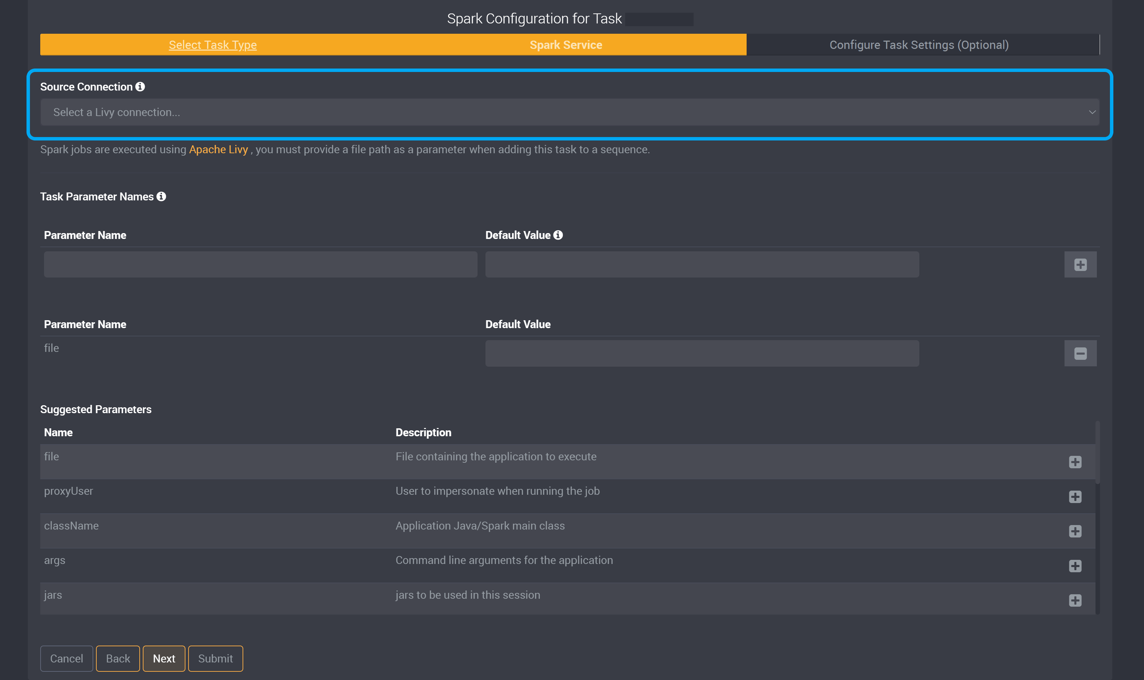Go to the Select Task Type step
The height and width of the screenshot is (680, 1144).
click(x=212, y=45)
